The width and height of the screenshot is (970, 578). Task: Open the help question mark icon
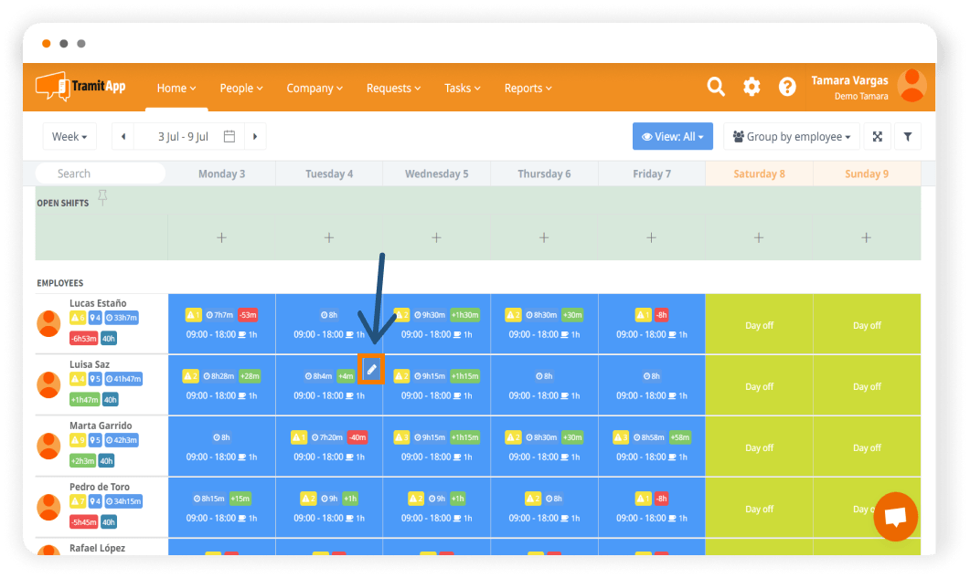pos(787,87)
